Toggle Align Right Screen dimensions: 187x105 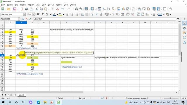click(77, 14)
